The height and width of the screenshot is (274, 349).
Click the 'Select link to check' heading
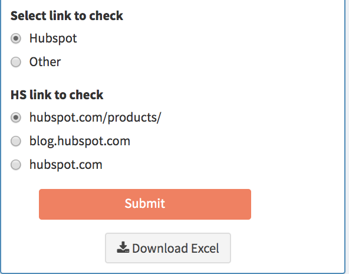[x=67, y=16]
